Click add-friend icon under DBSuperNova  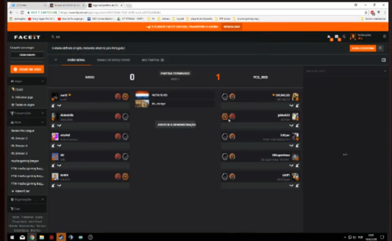click(x=297, y=165)
